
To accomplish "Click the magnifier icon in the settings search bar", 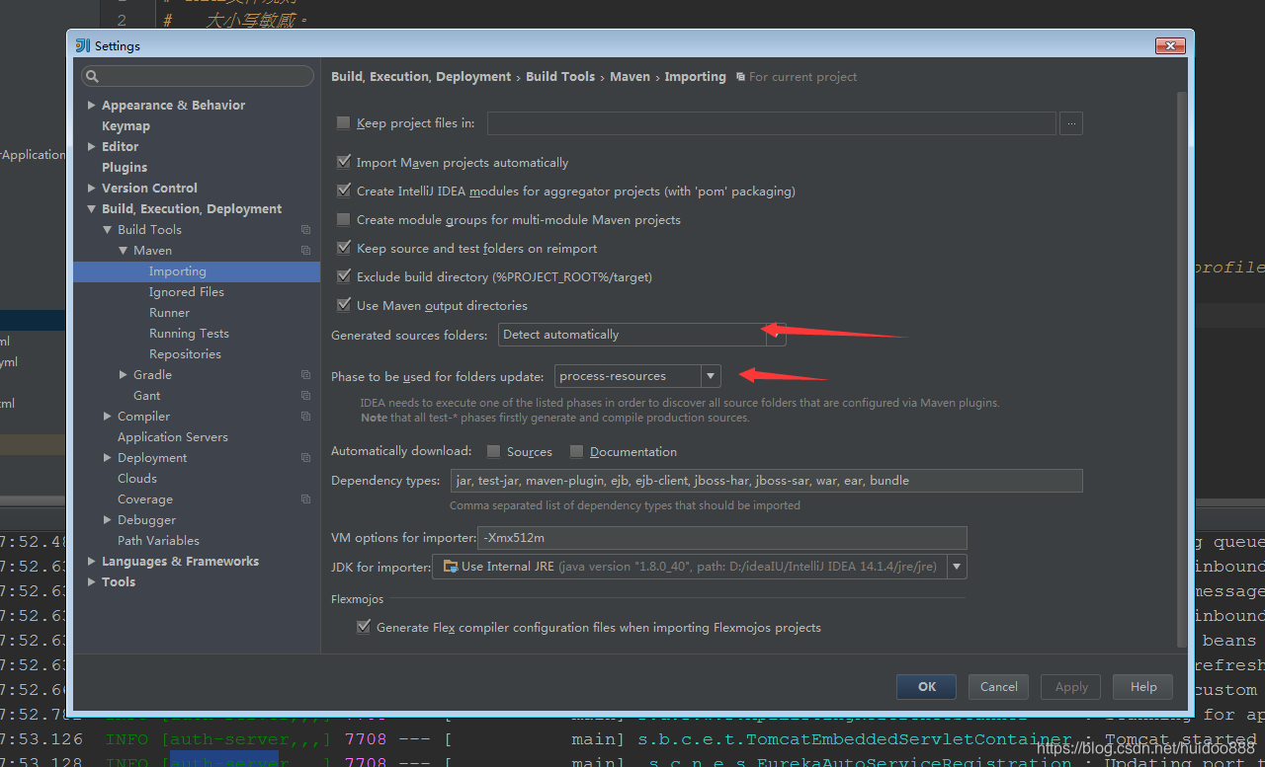I will (x=92, y=75).
